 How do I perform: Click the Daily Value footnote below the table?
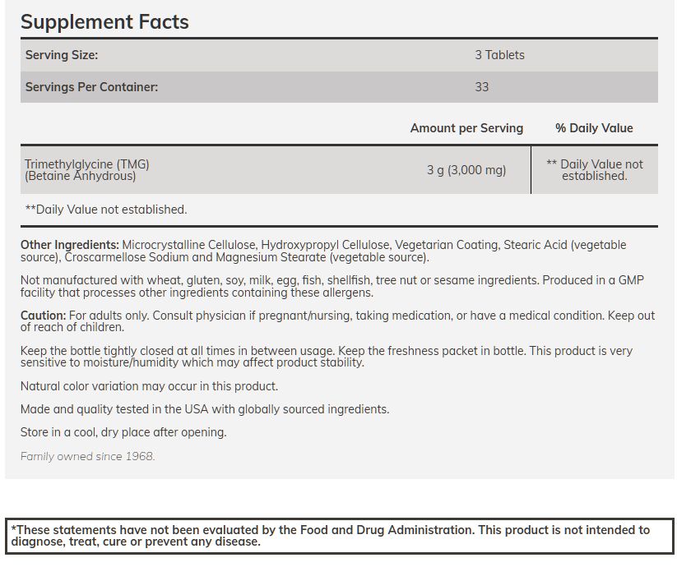coord(106,210)
